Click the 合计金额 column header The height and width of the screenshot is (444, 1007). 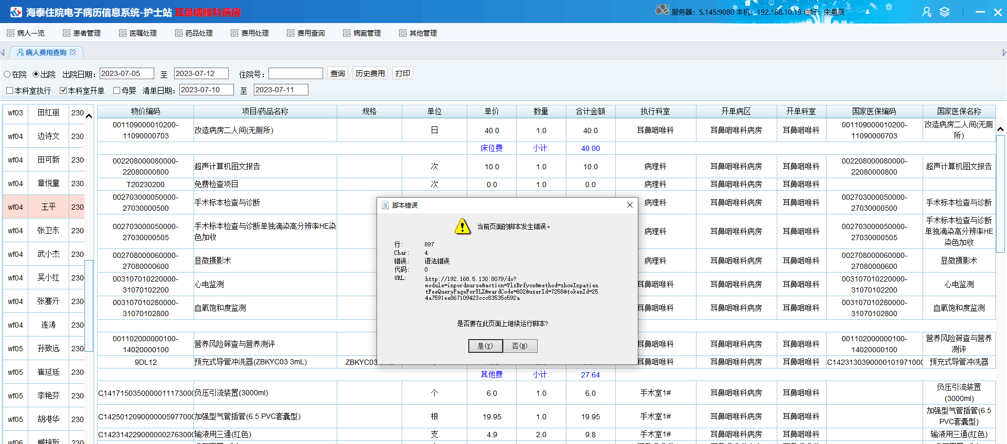591,111
